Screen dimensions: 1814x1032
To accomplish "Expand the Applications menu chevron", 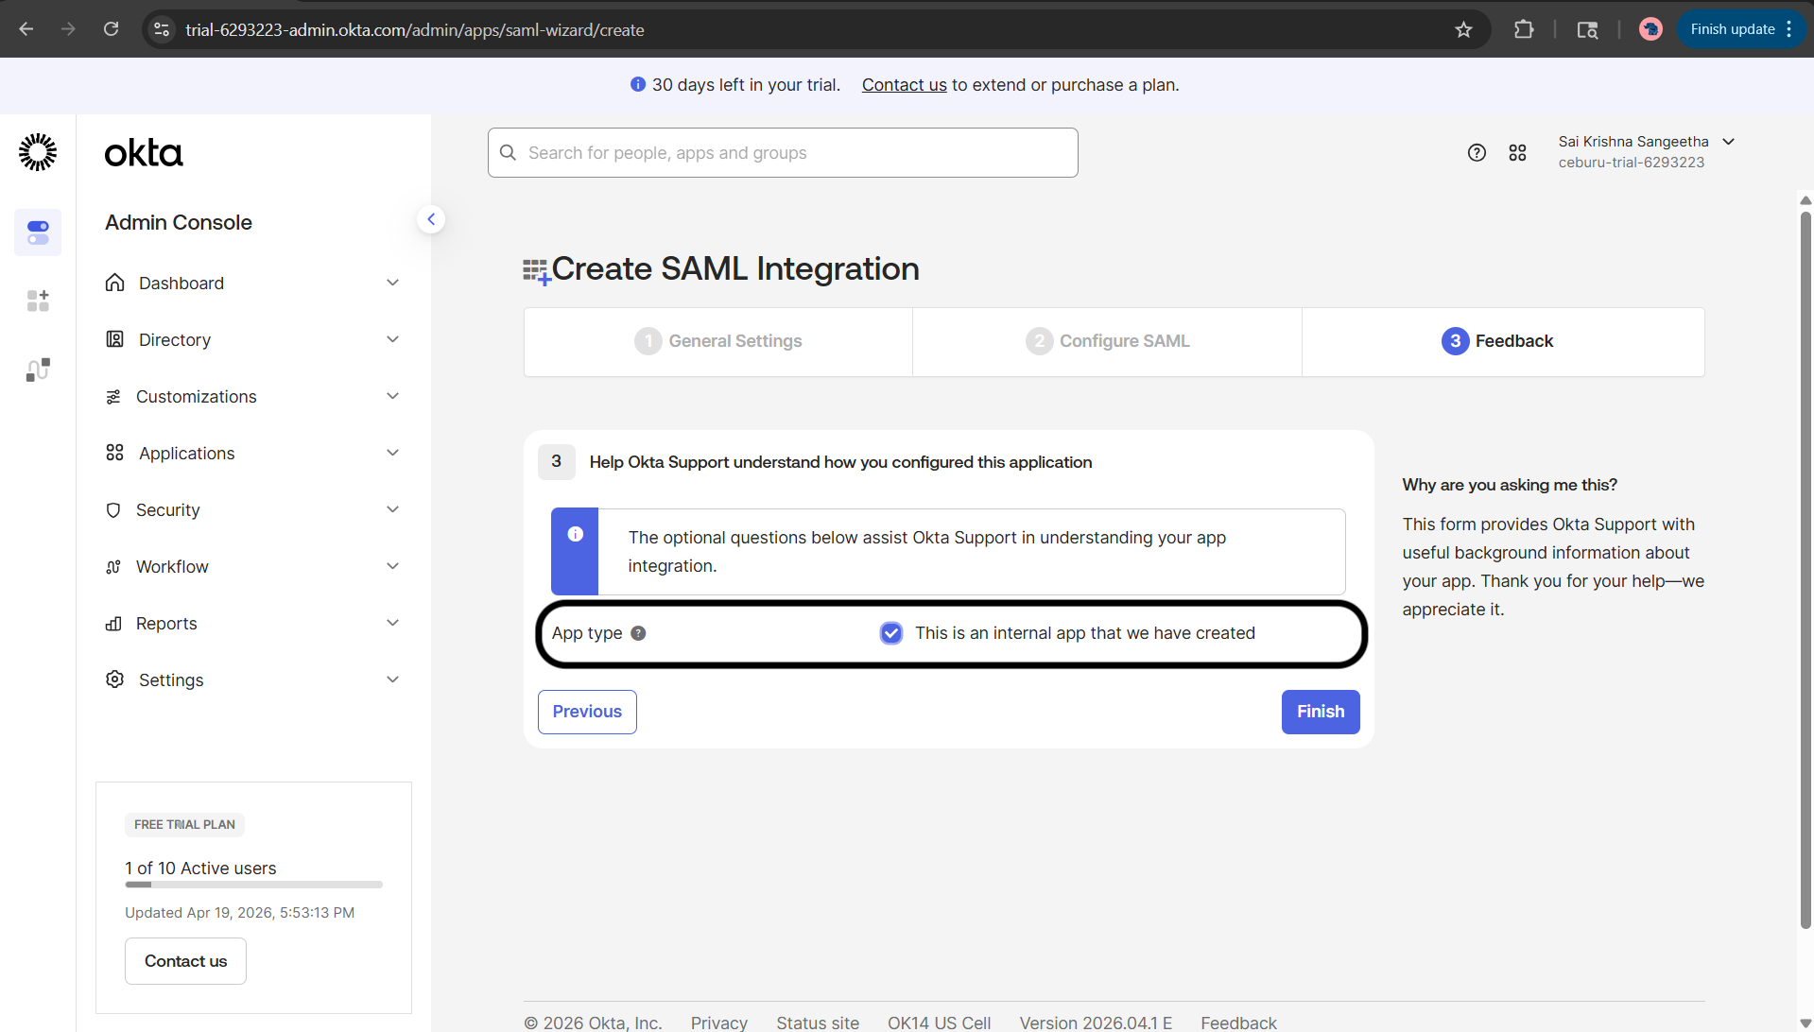I will coord(393,453).
